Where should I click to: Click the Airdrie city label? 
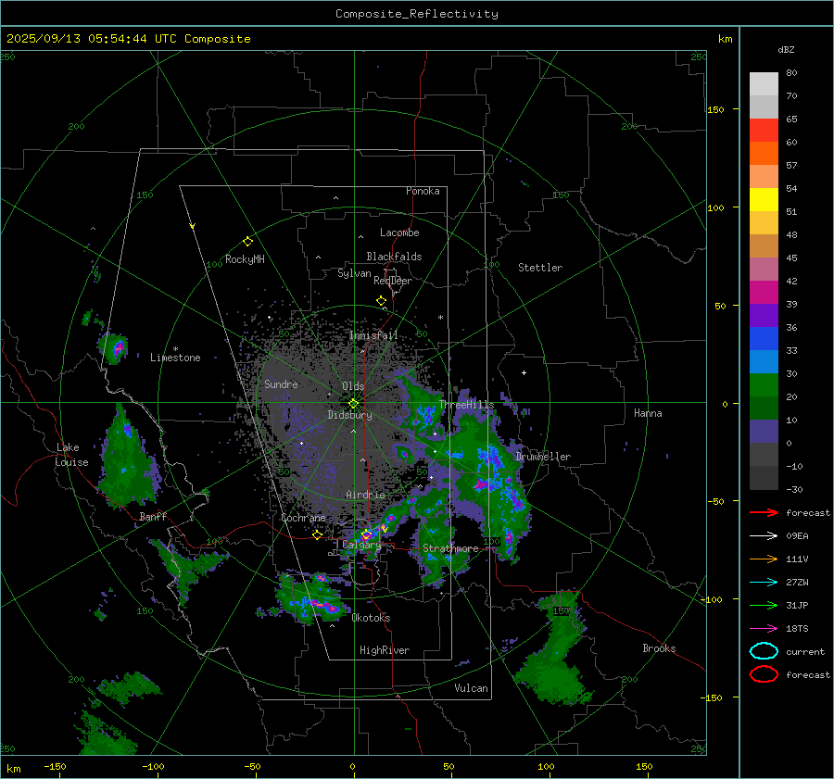[x=365, y=495]
